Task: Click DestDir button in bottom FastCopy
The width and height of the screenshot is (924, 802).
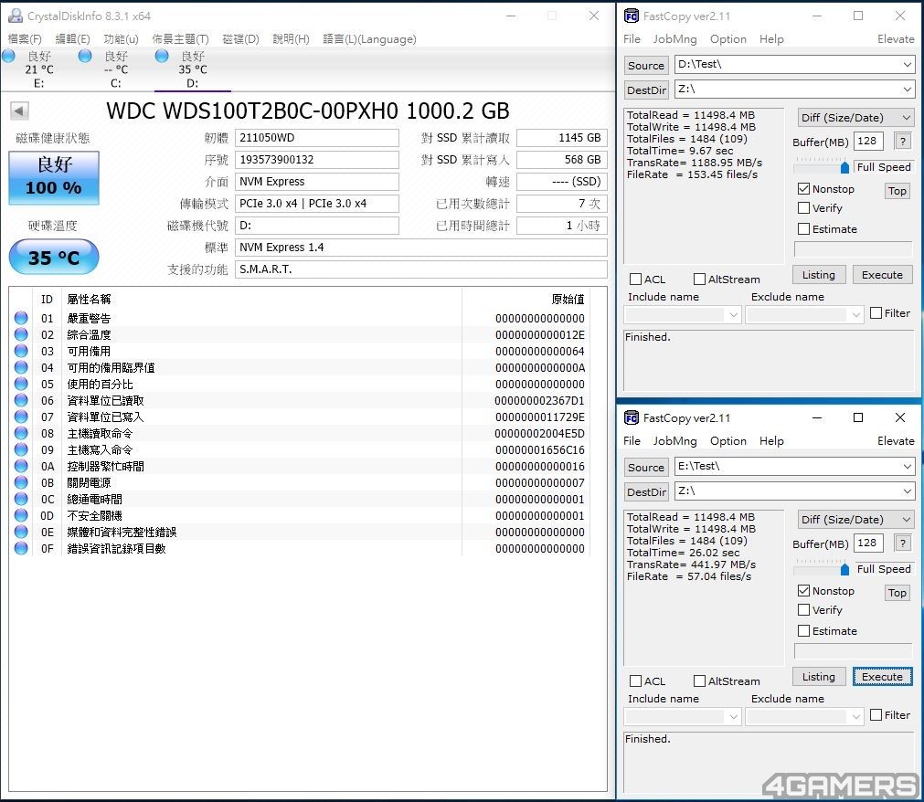Action: pyautogui.click(x=646, y=491)
